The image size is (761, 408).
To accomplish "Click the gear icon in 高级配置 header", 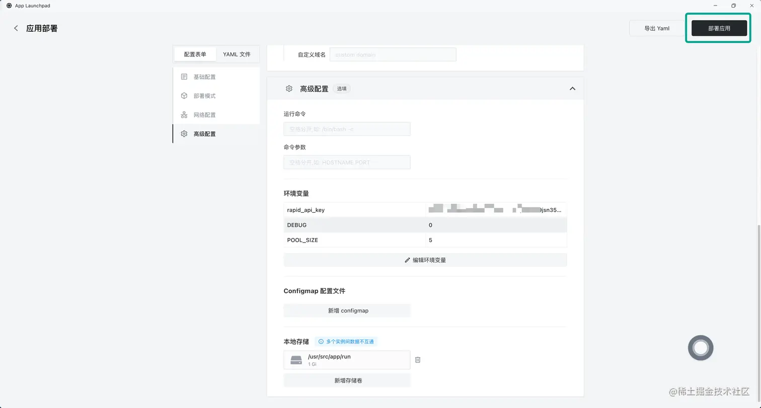I will click(x=289, y=89).
